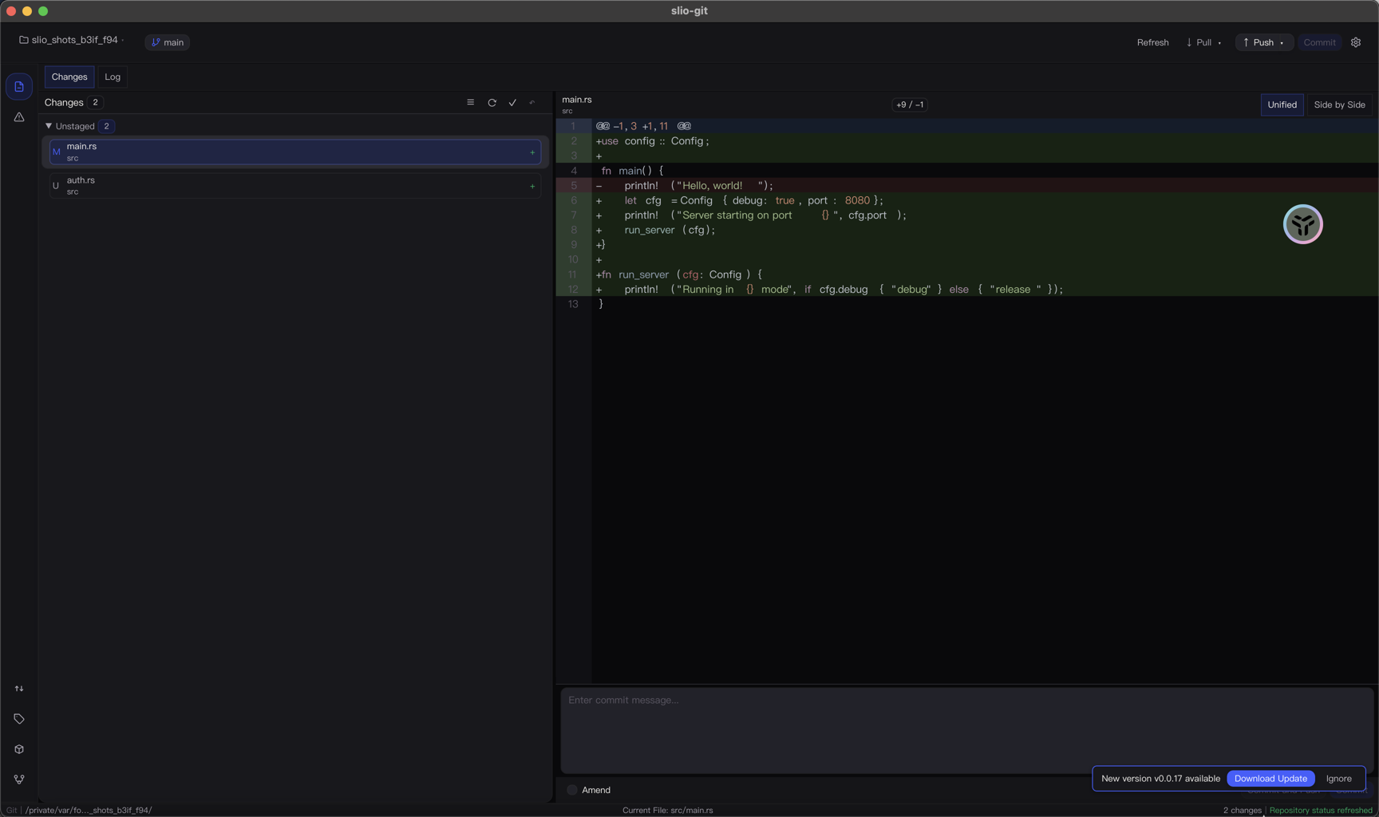Open the warnings panel in the left sidebar
1379x817 pixels.
pyautogui.click(x=18, y=116)
